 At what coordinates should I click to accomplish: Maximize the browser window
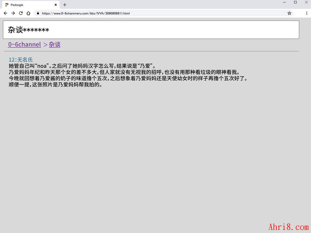(x=295, y=2)
